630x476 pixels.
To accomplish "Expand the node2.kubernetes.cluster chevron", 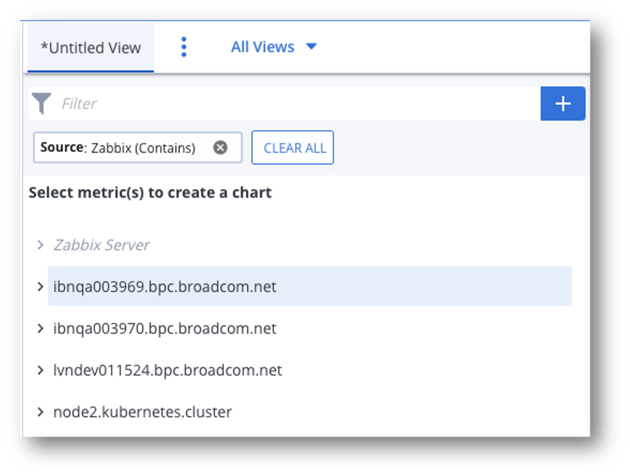I will pos(41,412).
